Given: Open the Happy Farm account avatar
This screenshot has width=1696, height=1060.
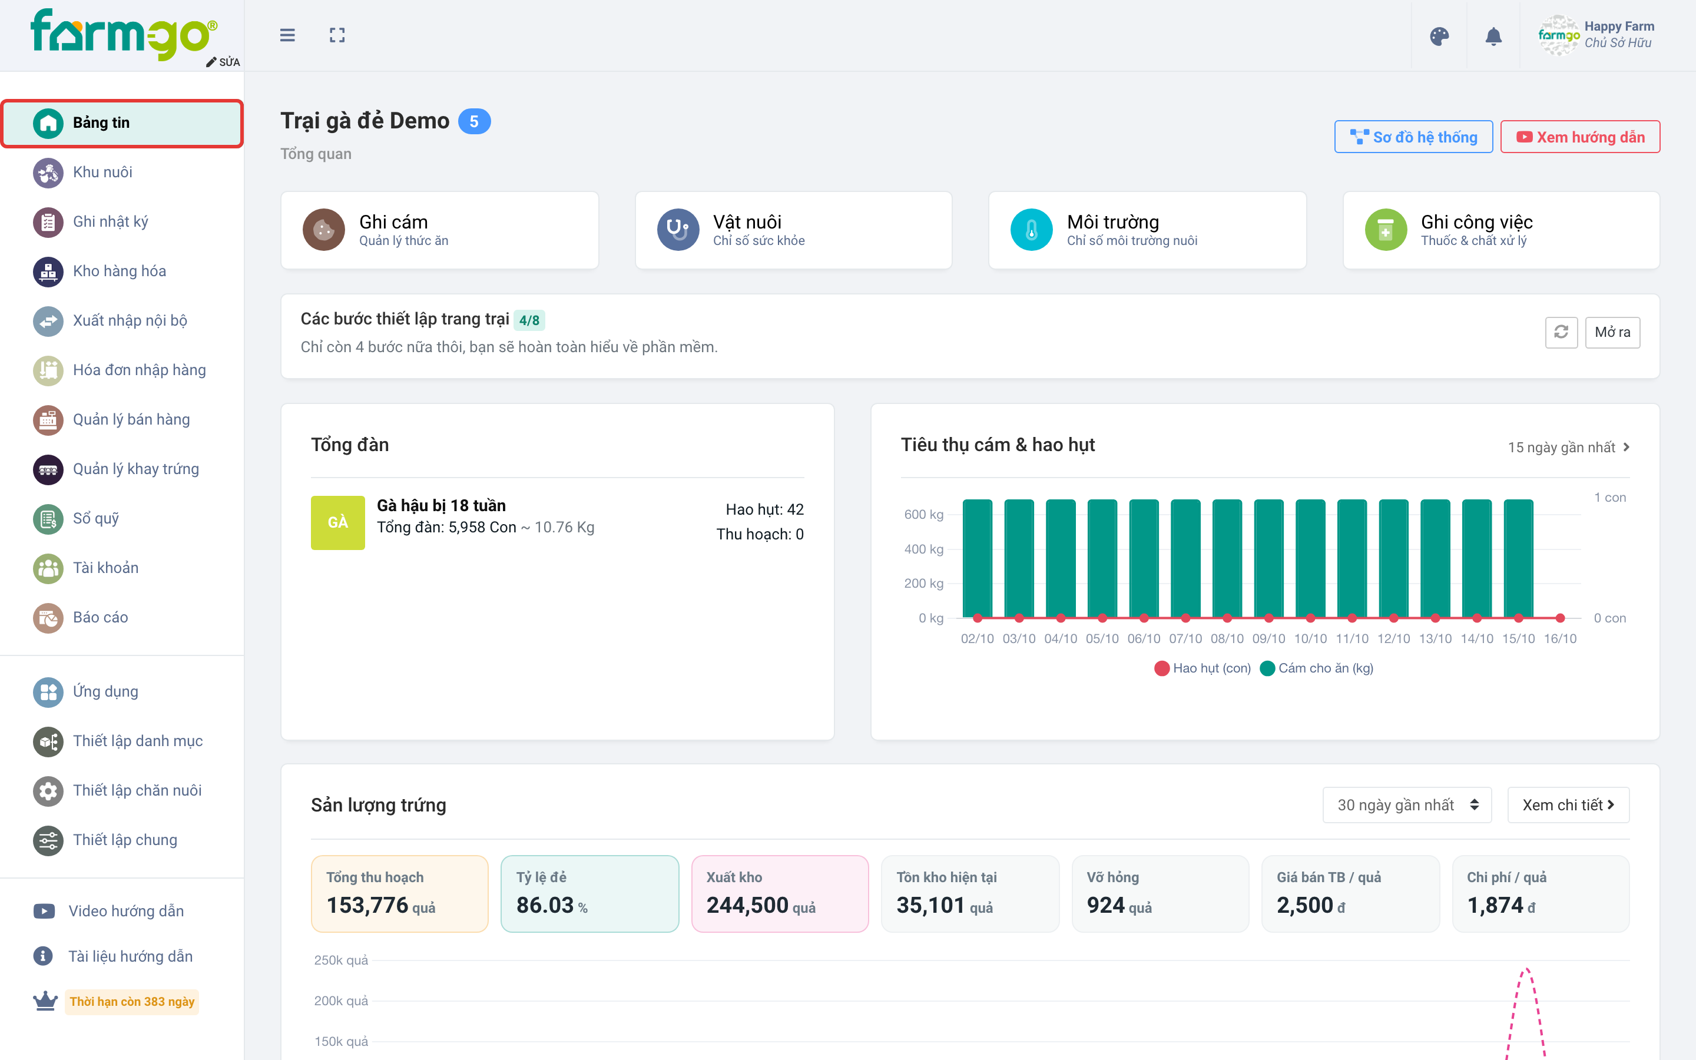Looking at the screenshot, I should point(1558,35).
